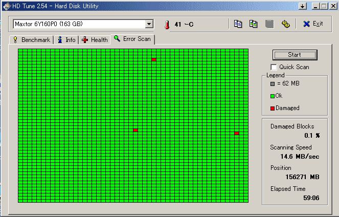Click the magnifier Error Scan tab icon

click(117, 39)
